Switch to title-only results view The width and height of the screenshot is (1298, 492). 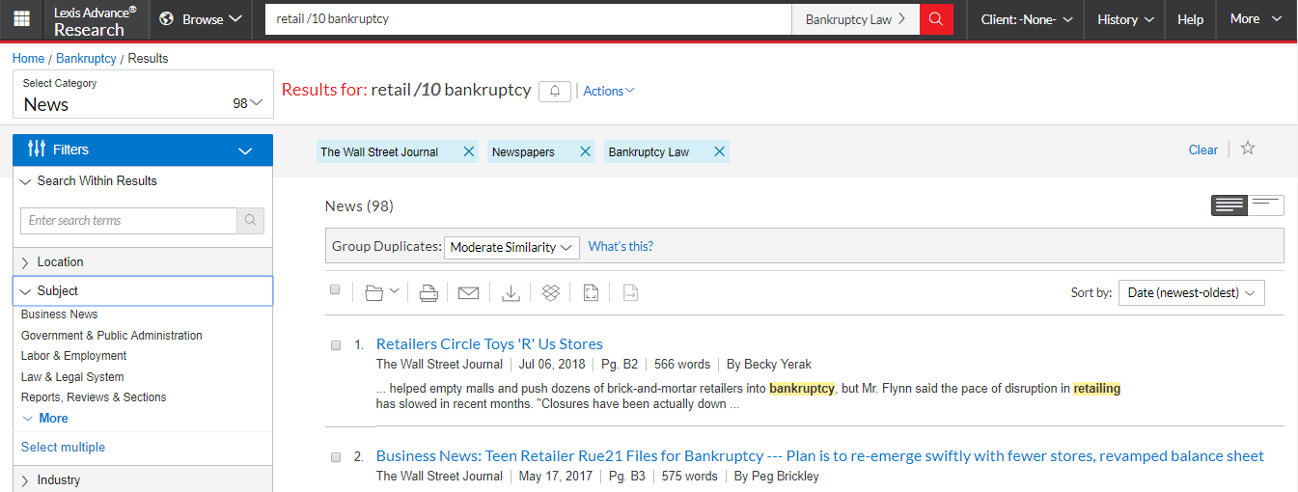point(1266,205)
